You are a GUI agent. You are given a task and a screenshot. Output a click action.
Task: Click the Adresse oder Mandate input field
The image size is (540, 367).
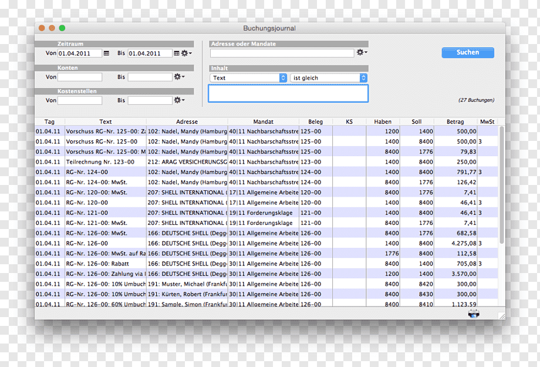pyautogui.click(x=282, y=53)
